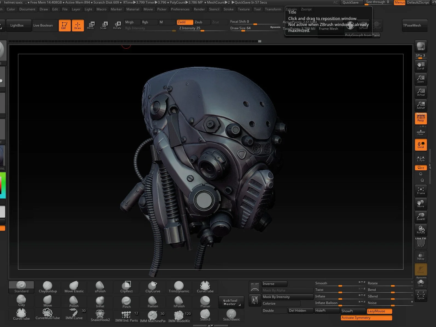Viewport: 436px width, 327px height.
Task: Click the Inverse mask button
Action: (x=275, y=284)
